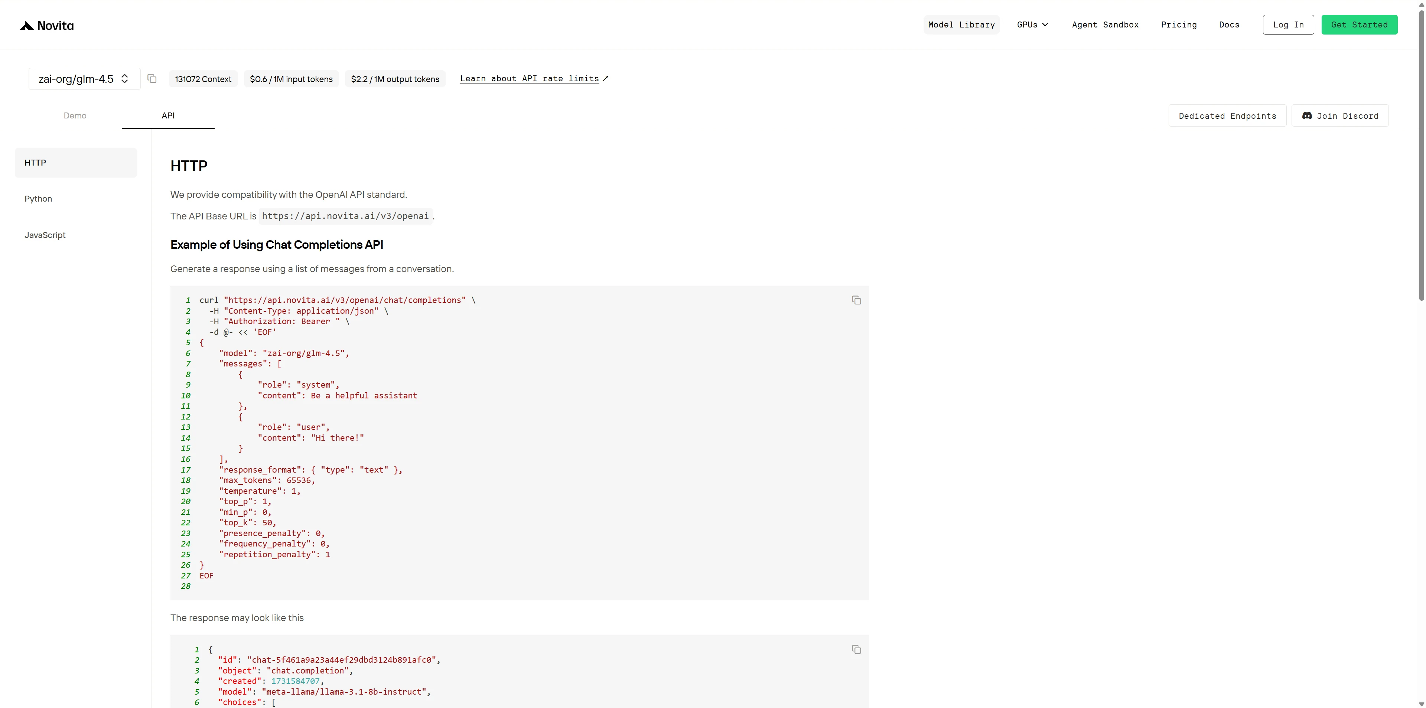Image resolution: width=1426 pixels, height=708 pixels.
Task: Click the "repetition_penalty": 1 line
Action: (x=274, y=555)
